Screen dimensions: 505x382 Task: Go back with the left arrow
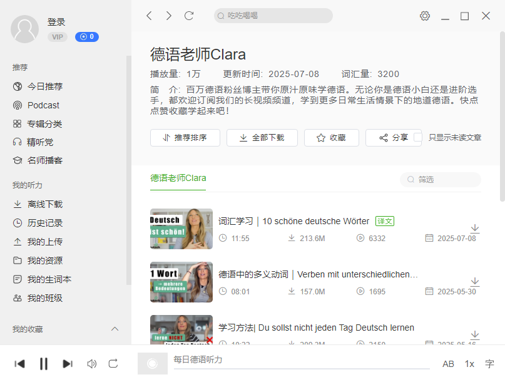(149, 16)
